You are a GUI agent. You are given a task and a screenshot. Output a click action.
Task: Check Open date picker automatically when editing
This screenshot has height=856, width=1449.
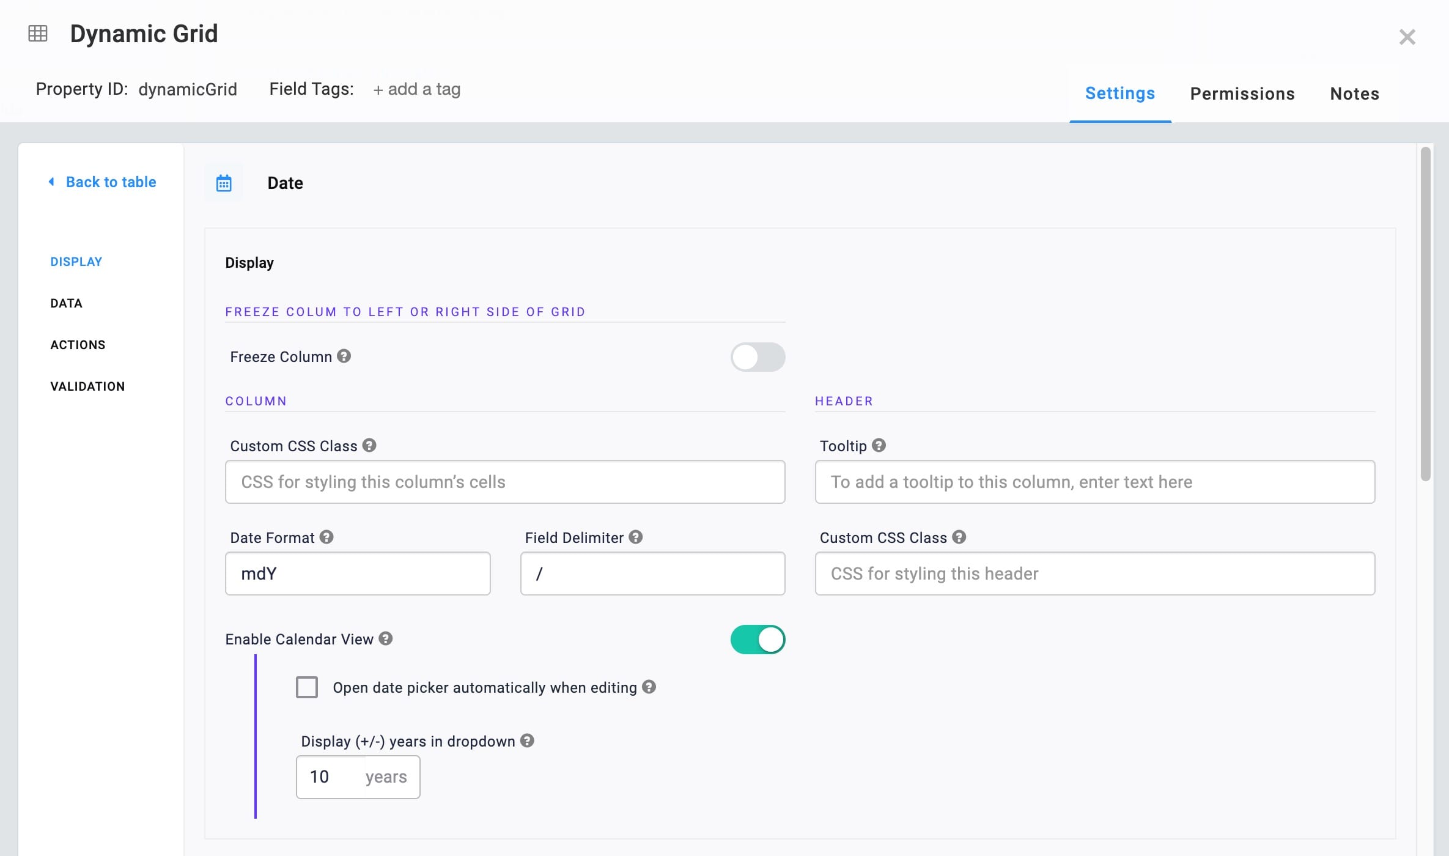[307, 687]
